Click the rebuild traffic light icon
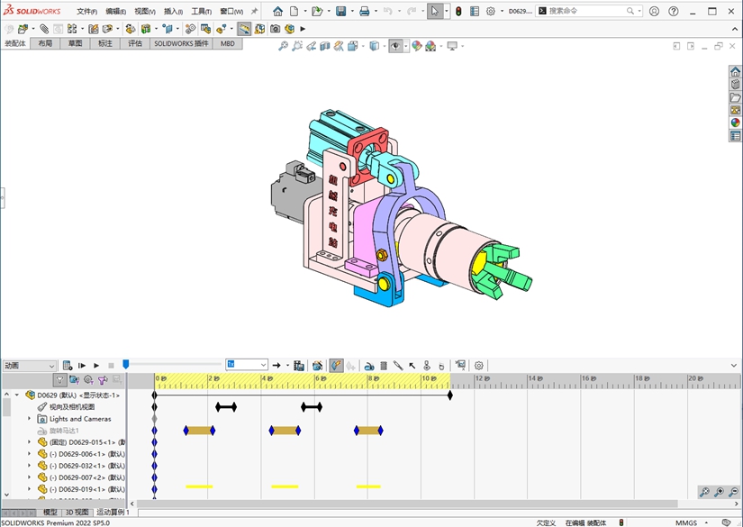This screenshot has width=743, height=527. (x=458, y=12)
